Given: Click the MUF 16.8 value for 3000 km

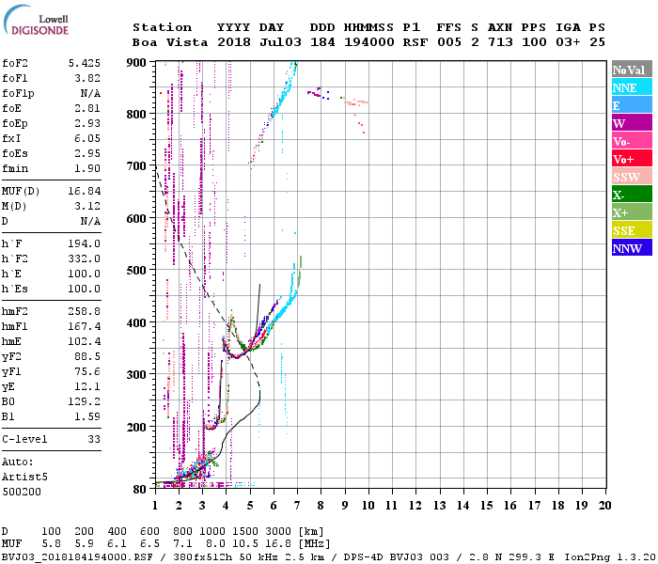Looking at the screenshot, I should click(278, 544).
